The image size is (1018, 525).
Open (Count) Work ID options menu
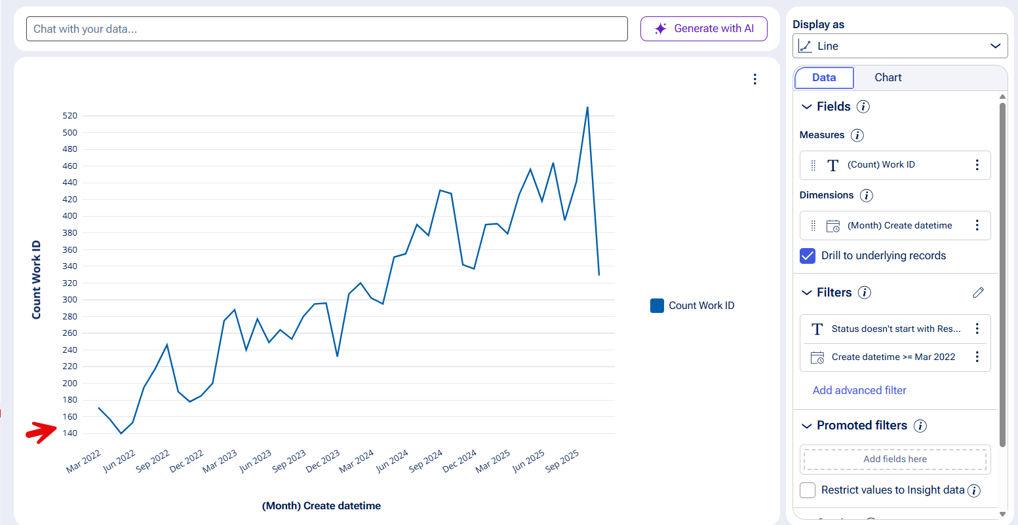tap(977, 165)
